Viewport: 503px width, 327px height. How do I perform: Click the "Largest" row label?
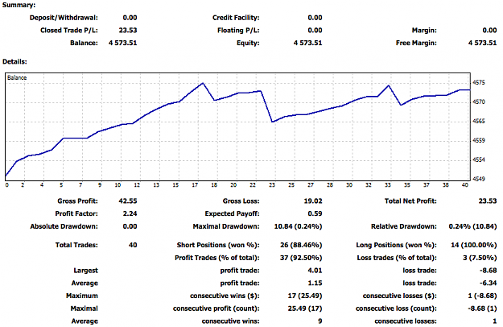[85, 271]
